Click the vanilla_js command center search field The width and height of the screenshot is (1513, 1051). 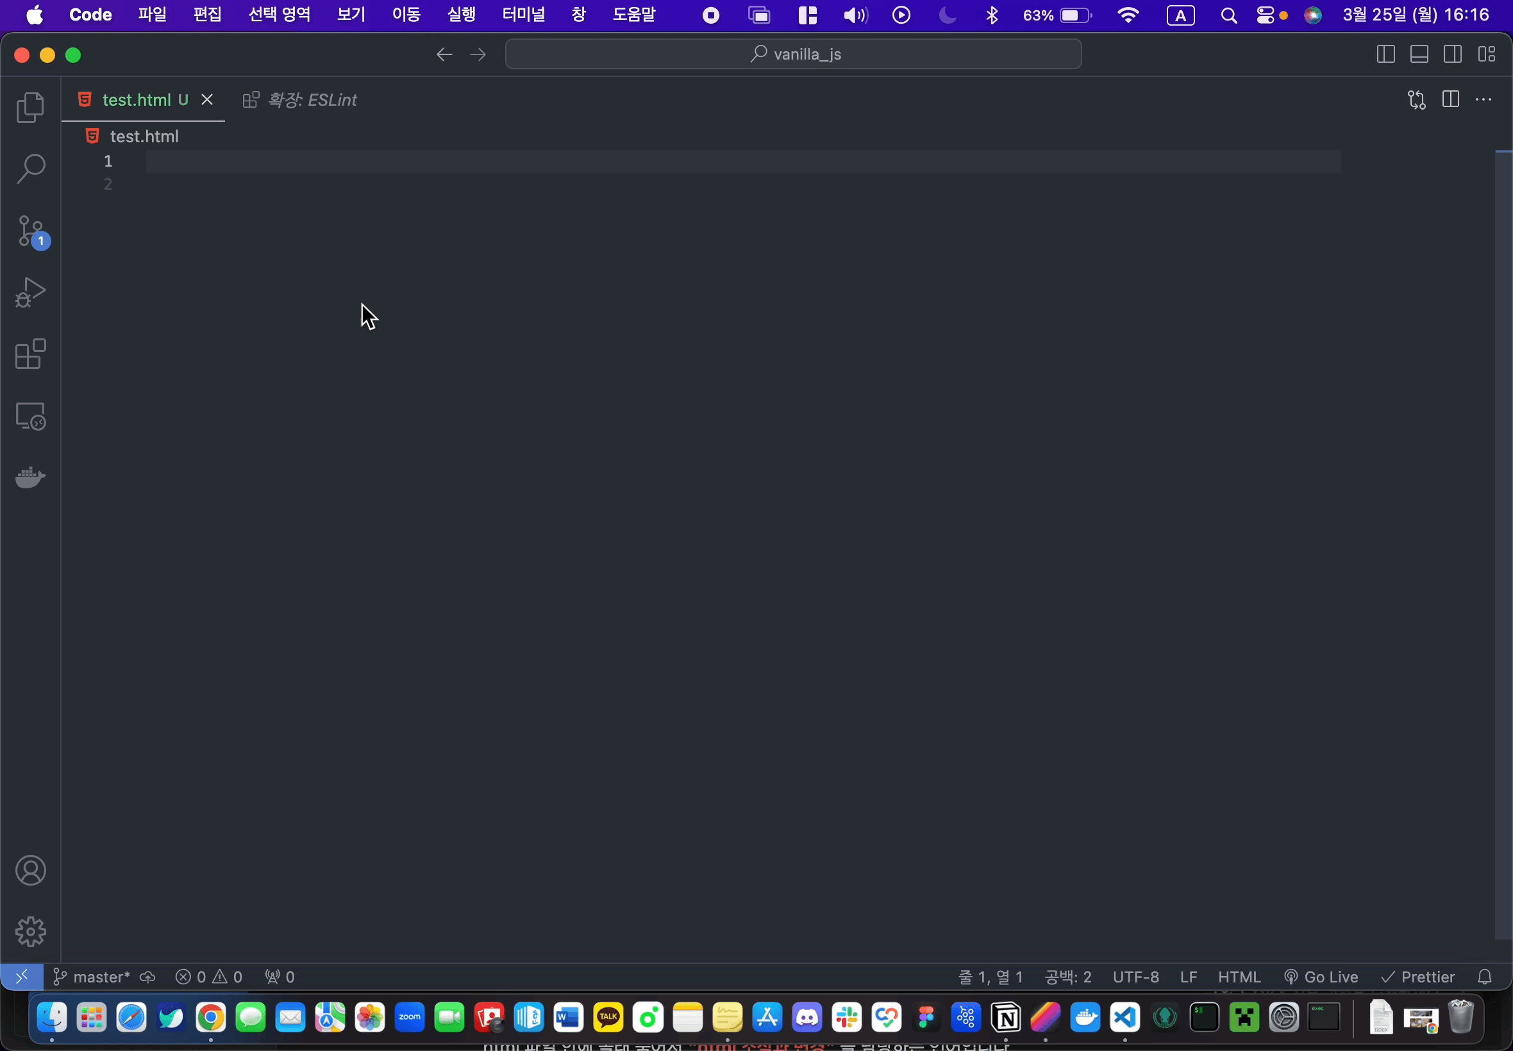[x=793, y=54]
